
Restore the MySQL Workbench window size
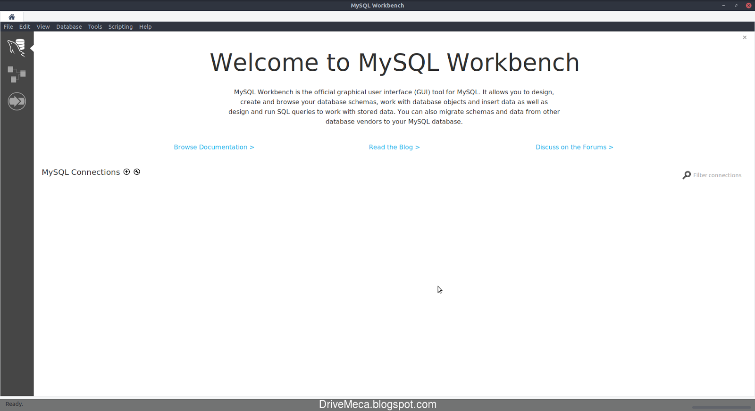736,6
